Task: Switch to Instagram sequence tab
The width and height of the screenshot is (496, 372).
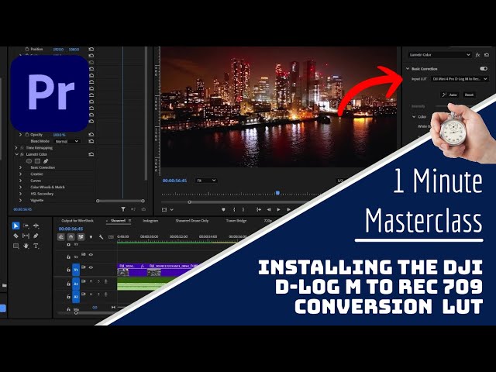Action: [x=150, y=220]
